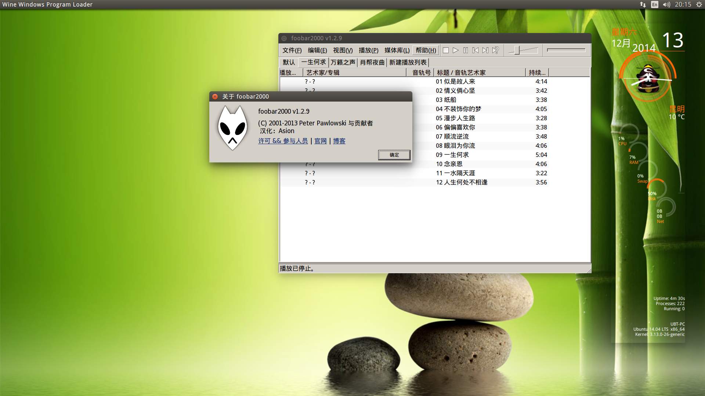Select the 一生何求 playlist tab

click(313, 62)
